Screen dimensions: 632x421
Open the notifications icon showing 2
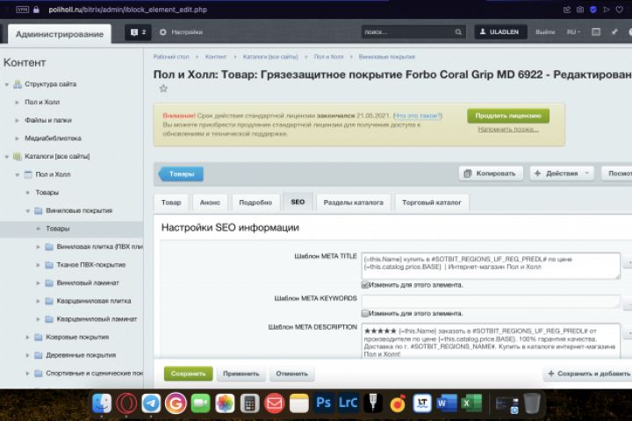click(x=139, y=32)
